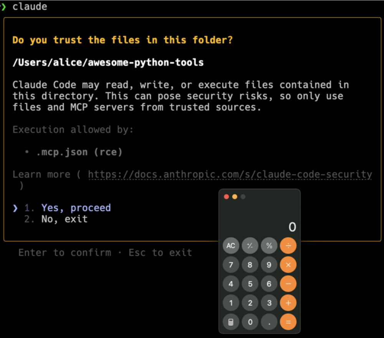Select the 'No, exit' option

click(x=64, y=219)
